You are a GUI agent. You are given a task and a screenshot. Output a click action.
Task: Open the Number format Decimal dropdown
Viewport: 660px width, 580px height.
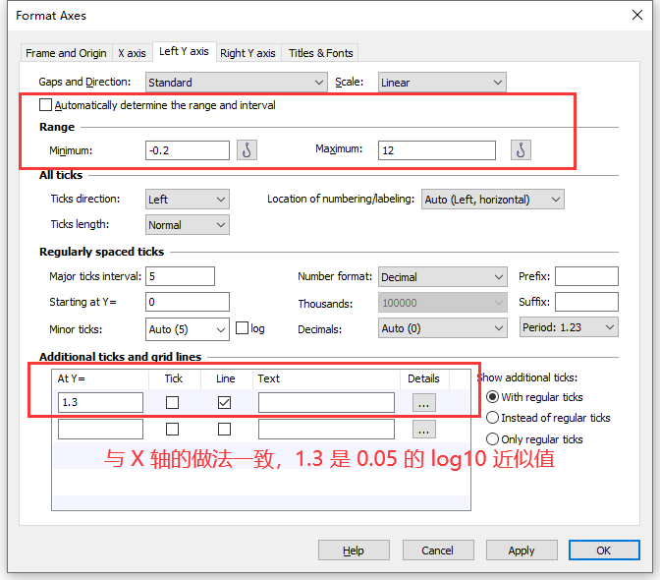click(442, 277)
